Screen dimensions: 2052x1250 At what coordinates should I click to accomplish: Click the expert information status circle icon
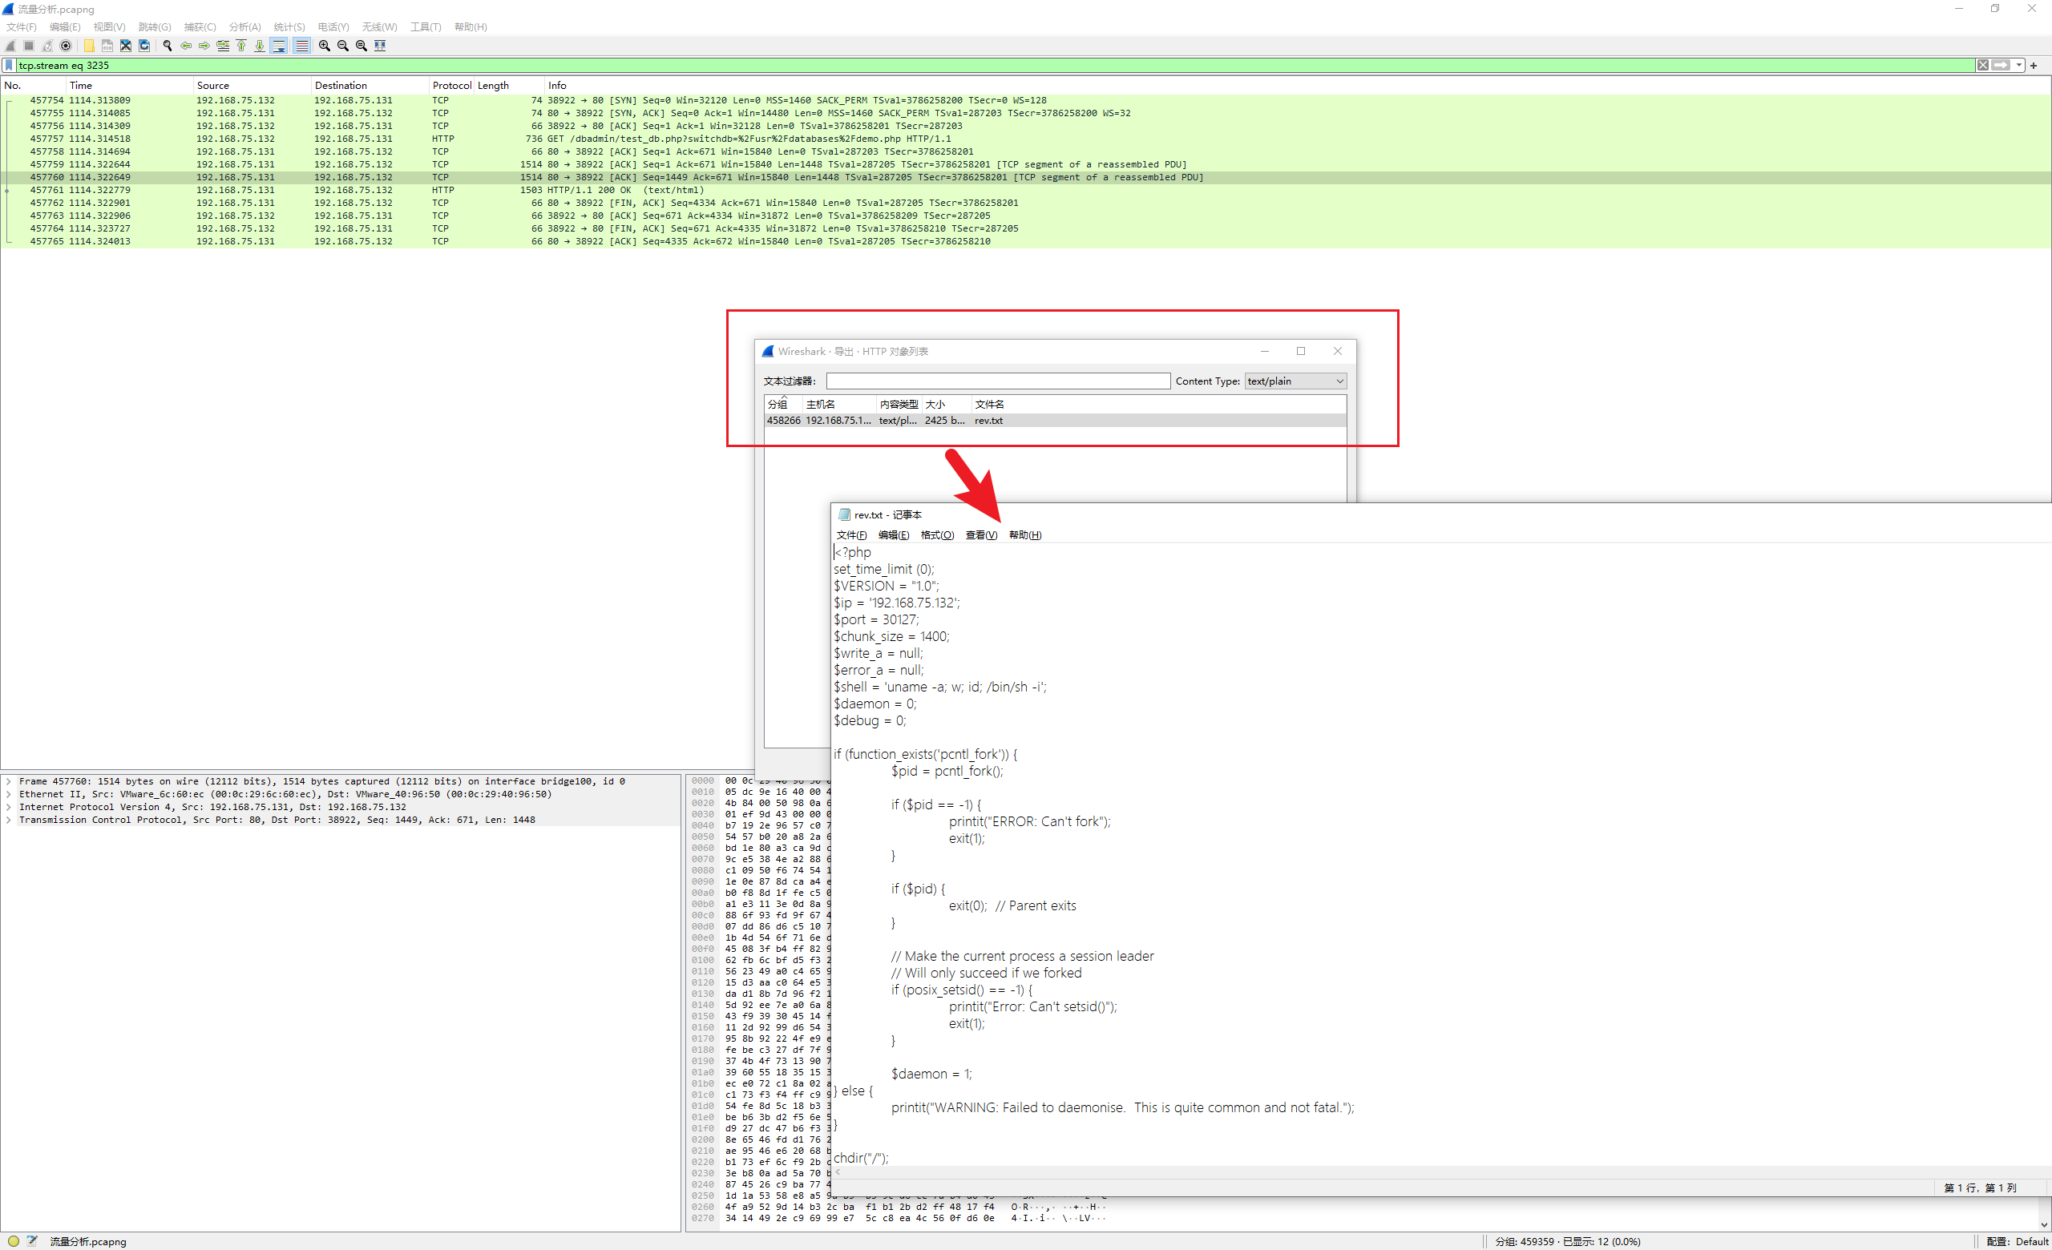14,1241
